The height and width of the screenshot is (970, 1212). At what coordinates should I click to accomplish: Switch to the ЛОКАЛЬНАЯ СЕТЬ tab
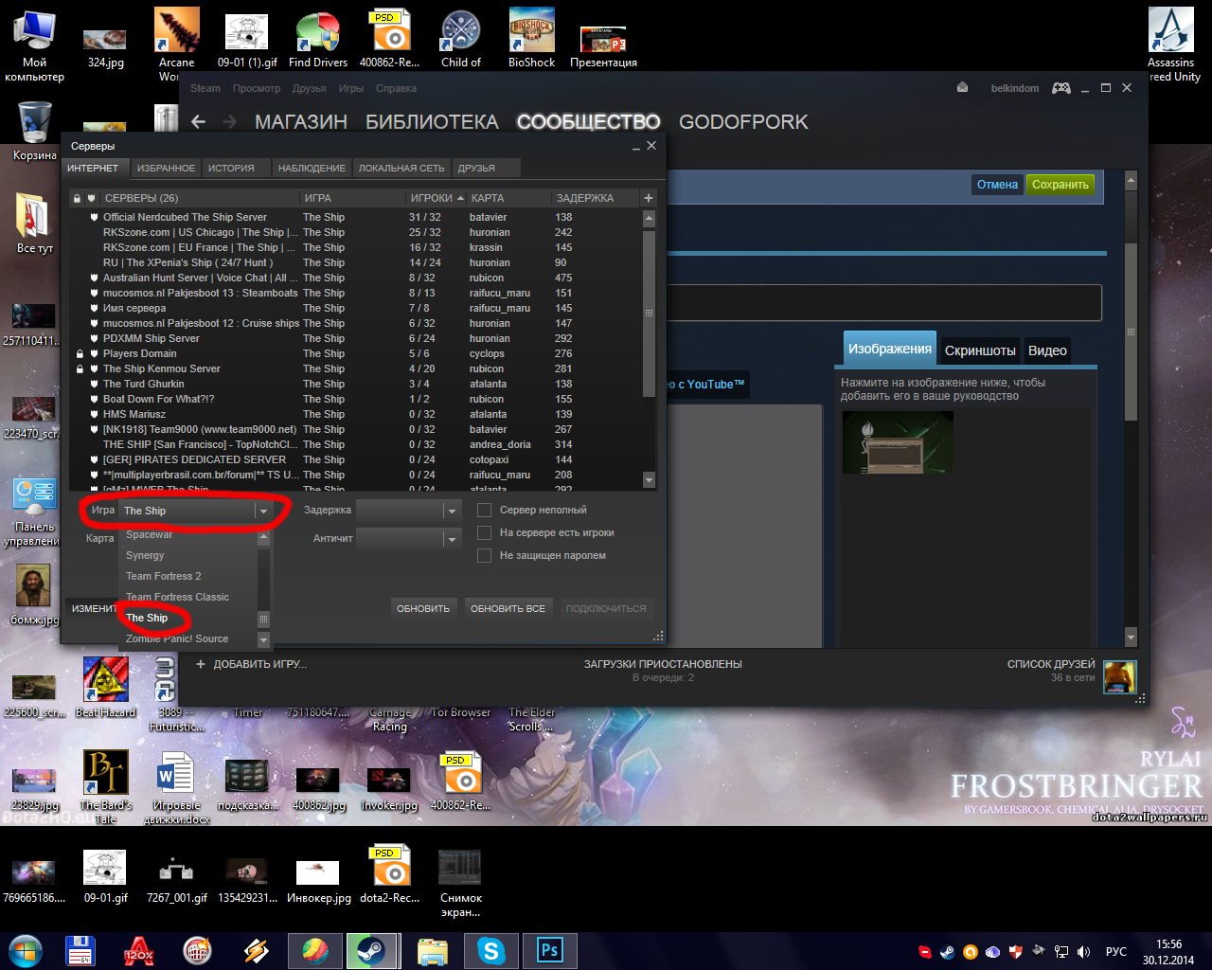[x=401, y=168]
